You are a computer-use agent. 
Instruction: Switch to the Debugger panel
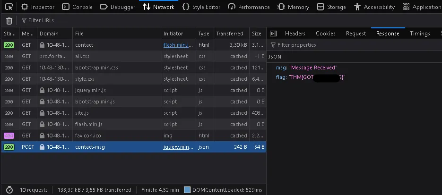pos(118,7)
